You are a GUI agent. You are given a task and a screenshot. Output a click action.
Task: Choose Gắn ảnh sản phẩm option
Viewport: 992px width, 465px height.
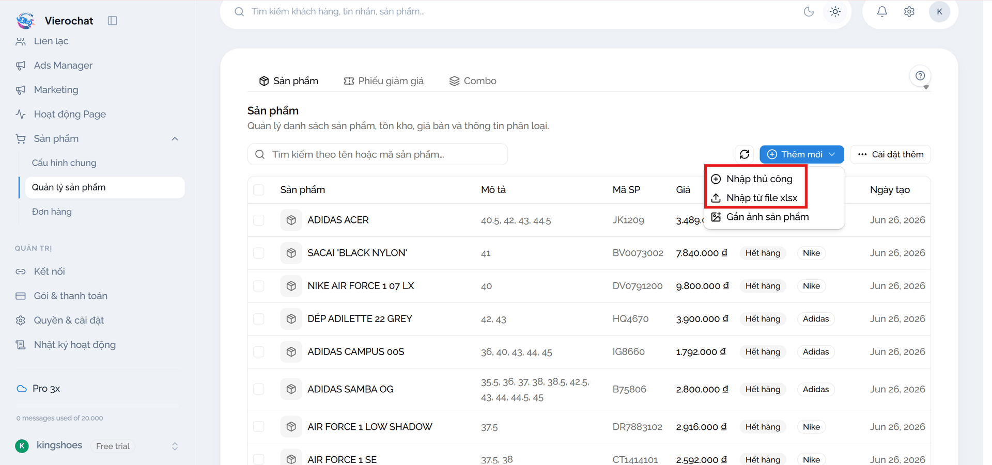click(x=767, y=217)
